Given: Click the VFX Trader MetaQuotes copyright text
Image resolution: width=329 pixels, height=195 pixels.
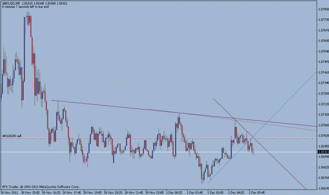Looking at the screenshot, I should click(x=41, y=187).
